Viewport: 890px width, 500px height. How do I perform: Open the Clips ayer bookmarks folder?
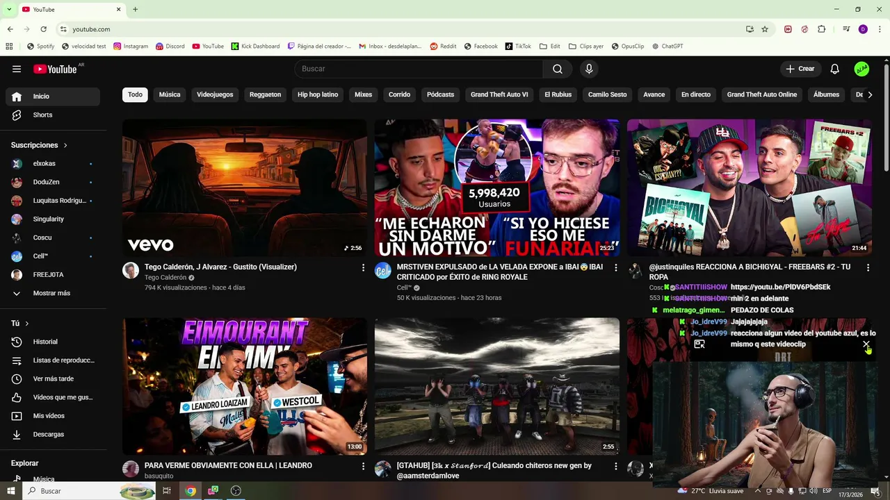(x=586, y=47)
